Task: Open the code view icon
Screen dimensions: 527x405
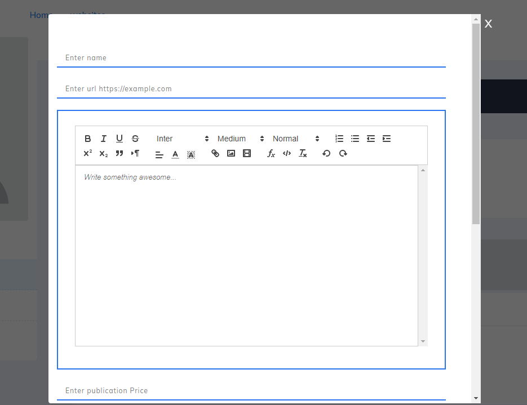Action: pos(287,153)
